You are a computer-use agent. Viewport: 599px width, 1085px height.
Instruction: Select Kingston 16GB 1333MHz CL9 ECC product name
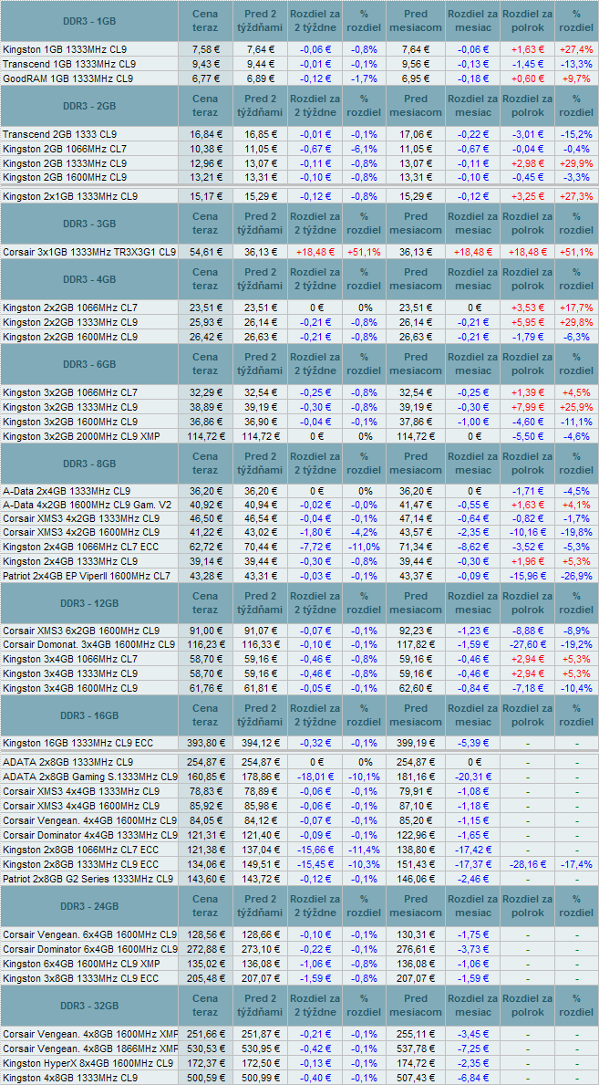click(x=77, y=743)
